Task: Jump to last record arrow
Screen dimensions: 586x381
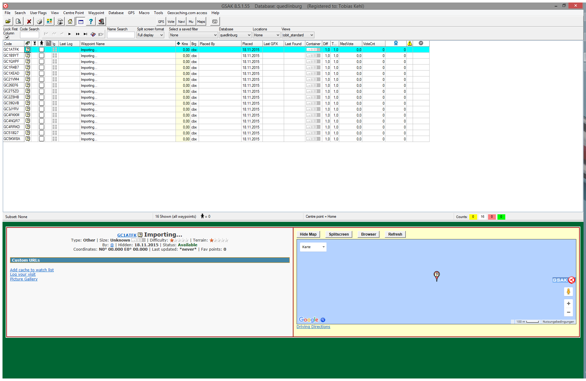Action: [x=85, y=34]
